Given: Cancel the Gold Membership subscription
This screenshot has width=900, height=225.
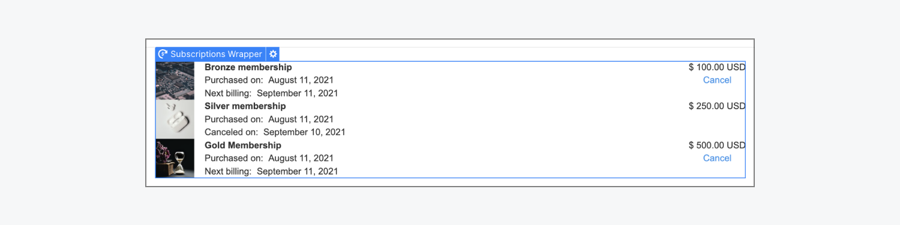Looking at the screenshot, I should (x=717, y=158).
